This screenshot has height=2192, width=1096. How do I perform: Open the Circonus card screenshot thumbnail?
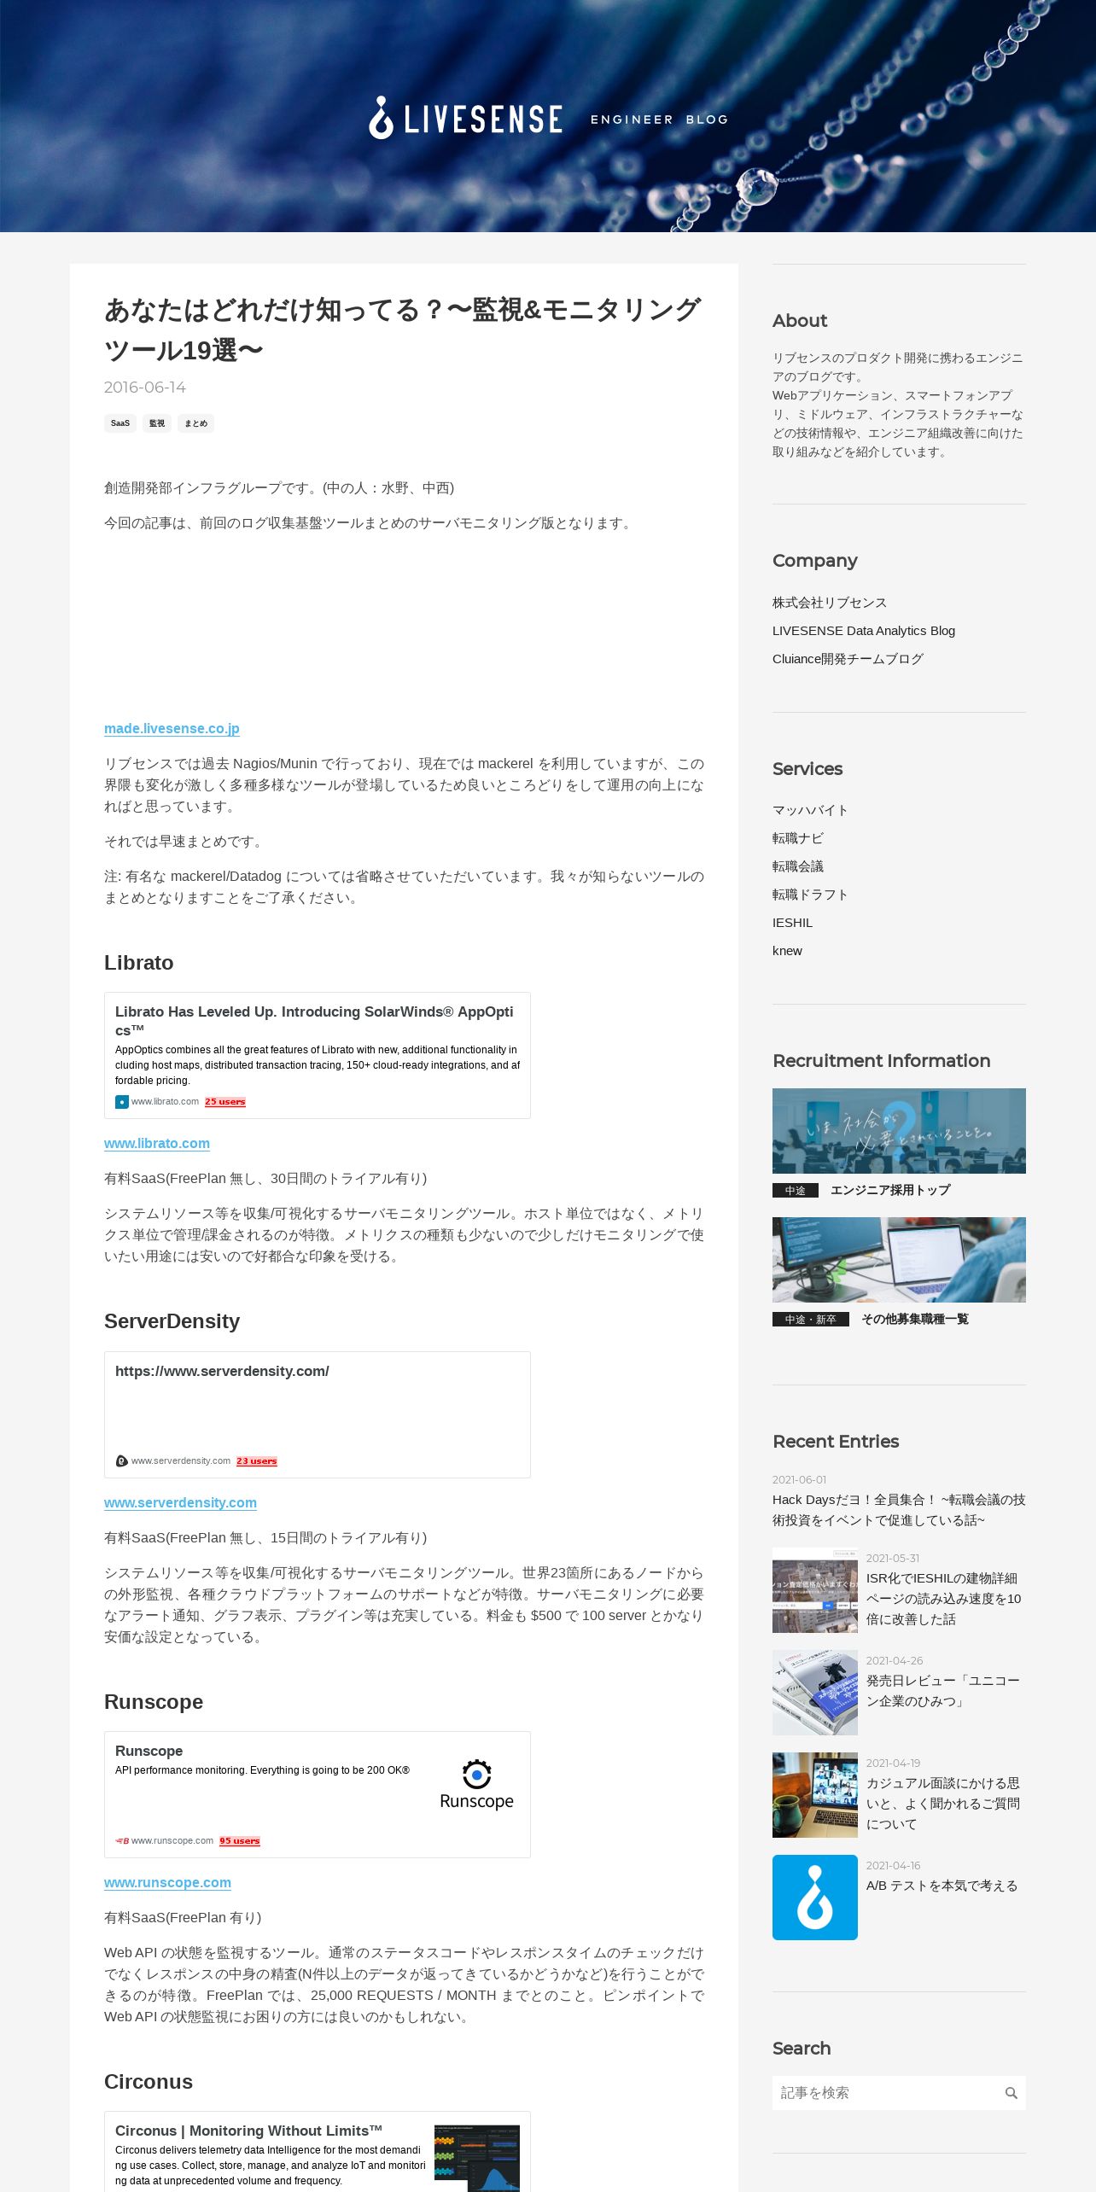[x=476, y=2158]
